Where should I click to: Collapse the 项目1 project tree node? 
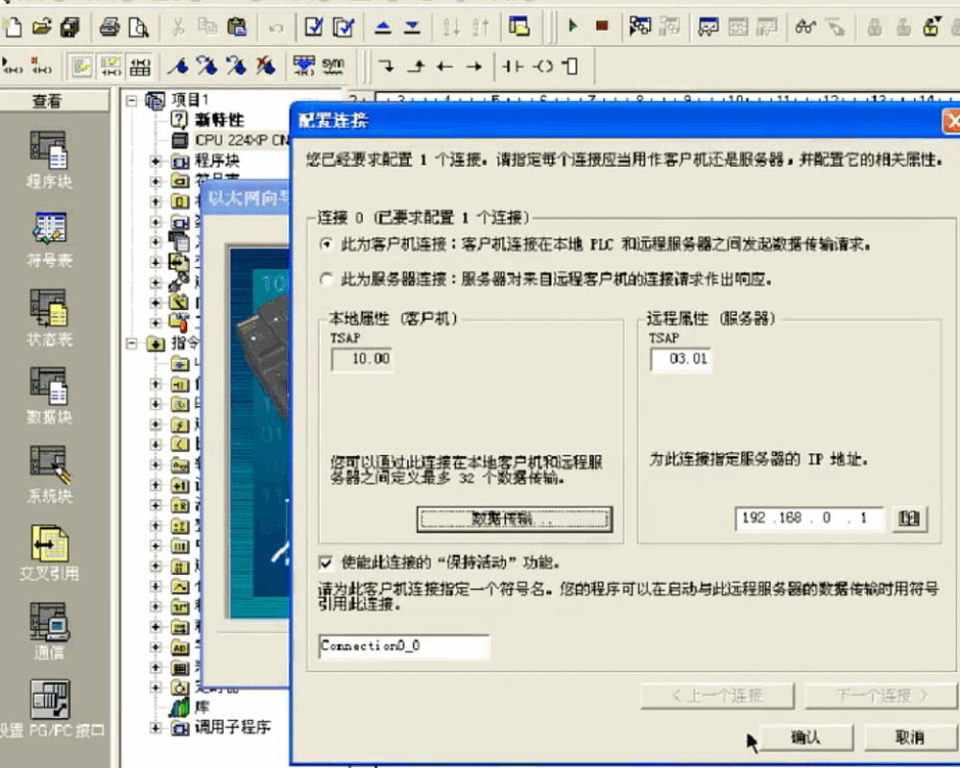coord(132,100)
